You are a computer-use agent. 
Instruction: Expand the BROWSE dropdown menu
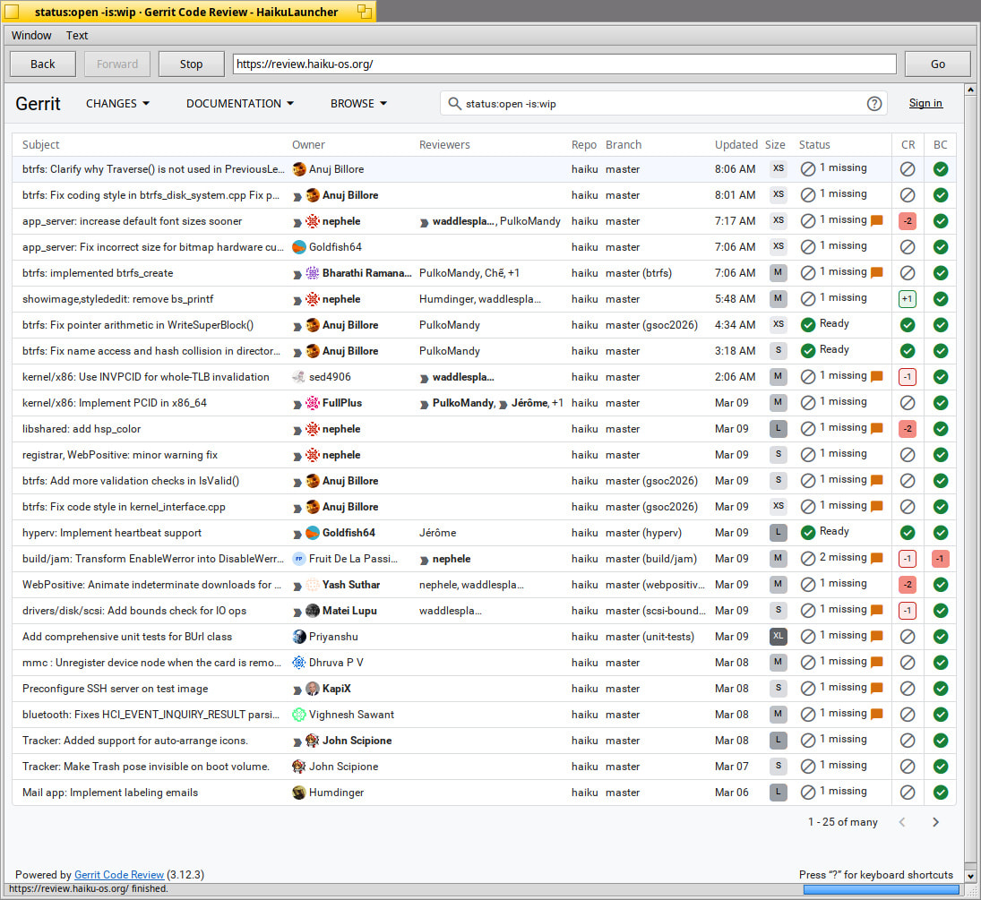pos(358,104)
